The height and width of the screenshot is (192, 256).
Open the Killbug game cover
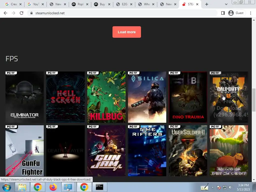(106, 97)
